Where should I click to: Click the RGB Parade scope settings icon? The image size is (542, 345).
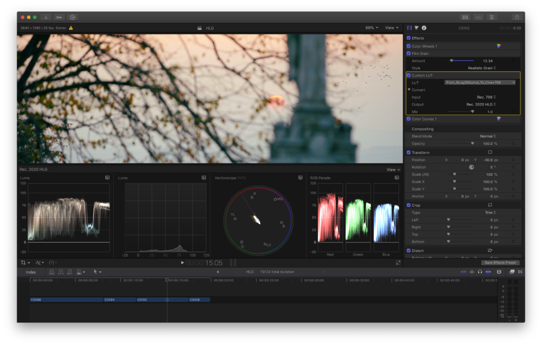coord(397,178)
